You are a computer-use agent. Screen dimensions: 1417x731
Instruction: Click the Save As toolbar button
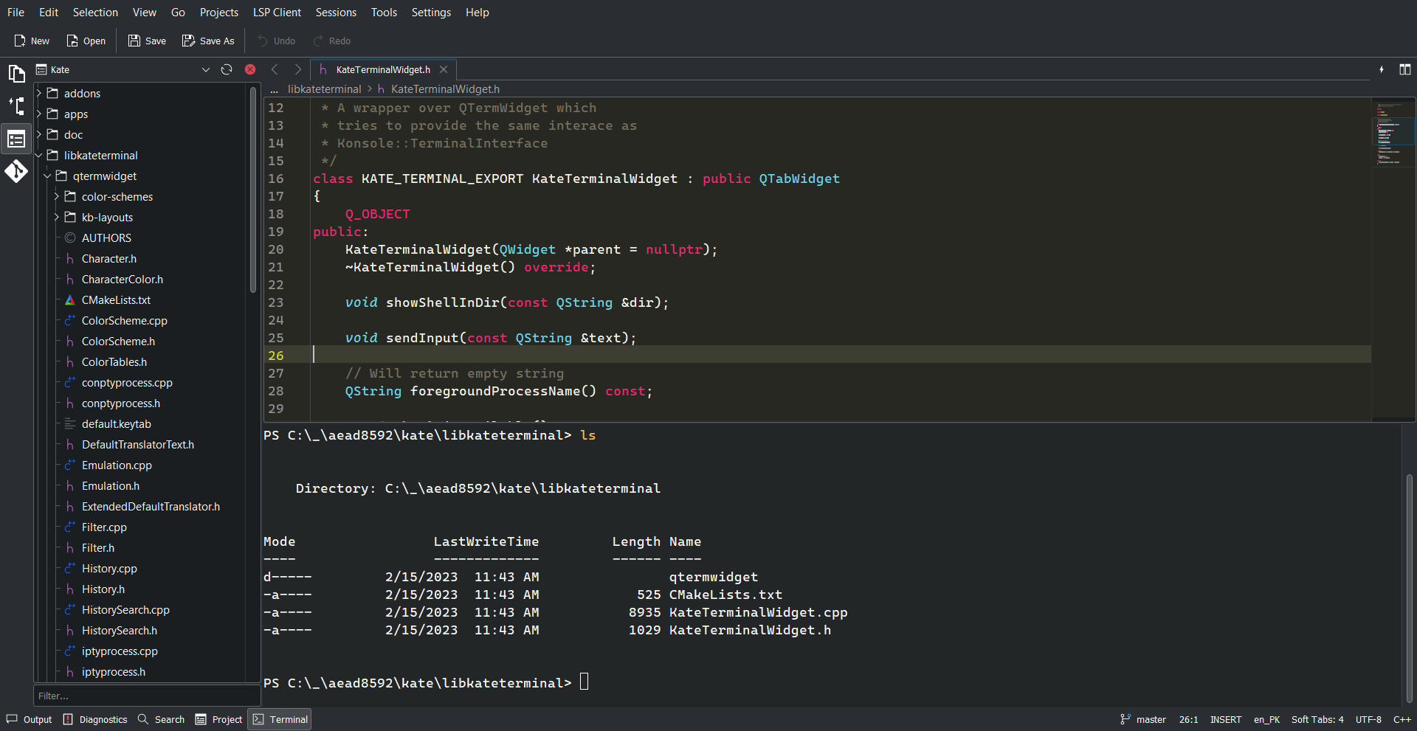(208, 41)
